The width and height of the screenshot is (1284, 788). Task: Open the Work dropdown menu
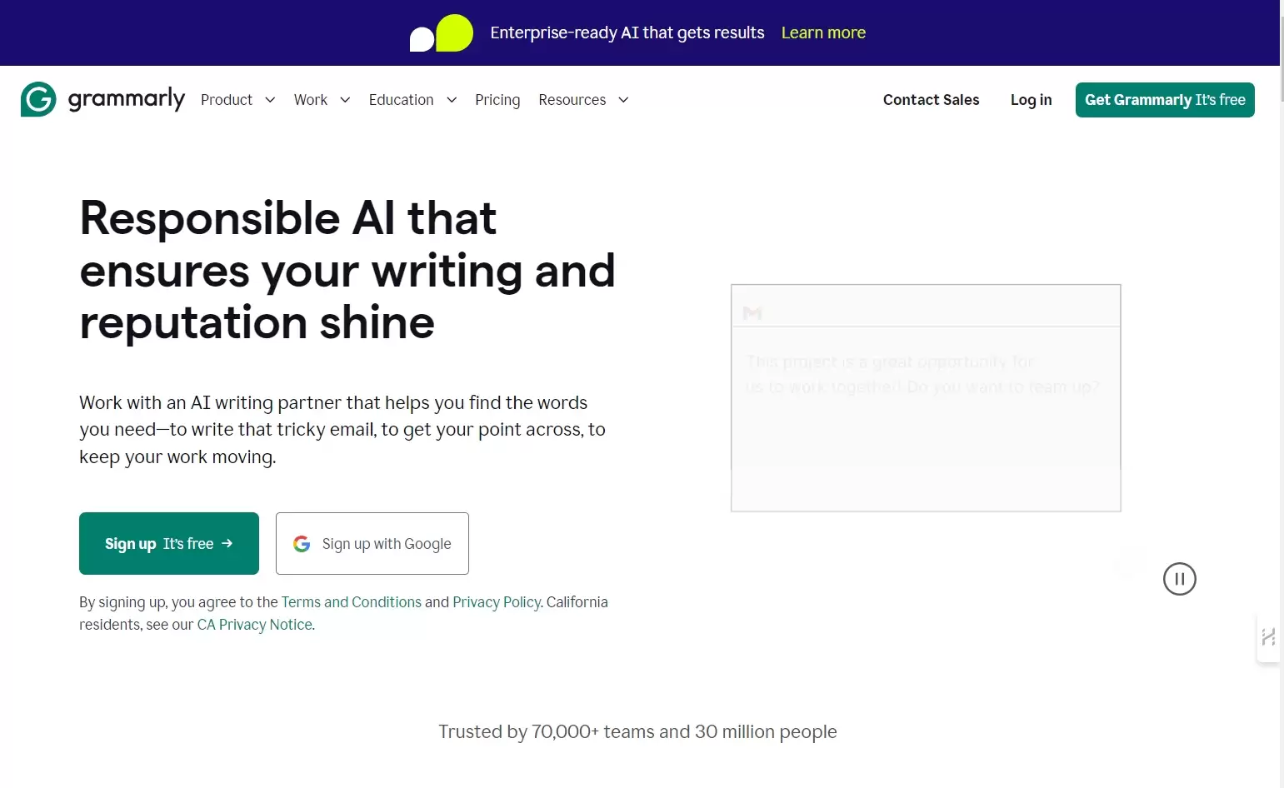coord(321,99)
